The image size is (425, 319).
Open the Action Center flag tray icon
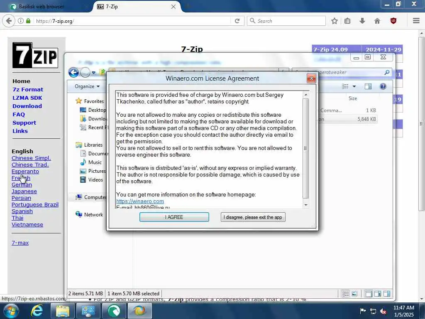363,311
